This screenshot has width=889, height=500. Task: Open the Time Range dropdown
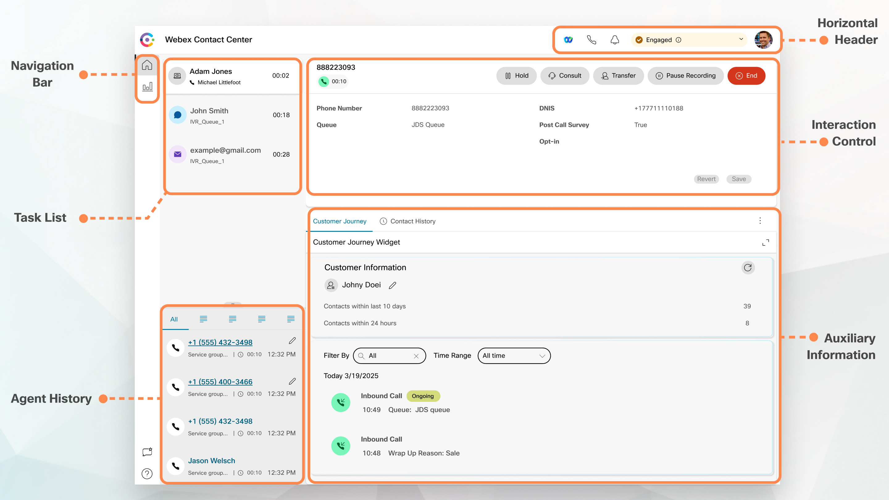(514, 356)
